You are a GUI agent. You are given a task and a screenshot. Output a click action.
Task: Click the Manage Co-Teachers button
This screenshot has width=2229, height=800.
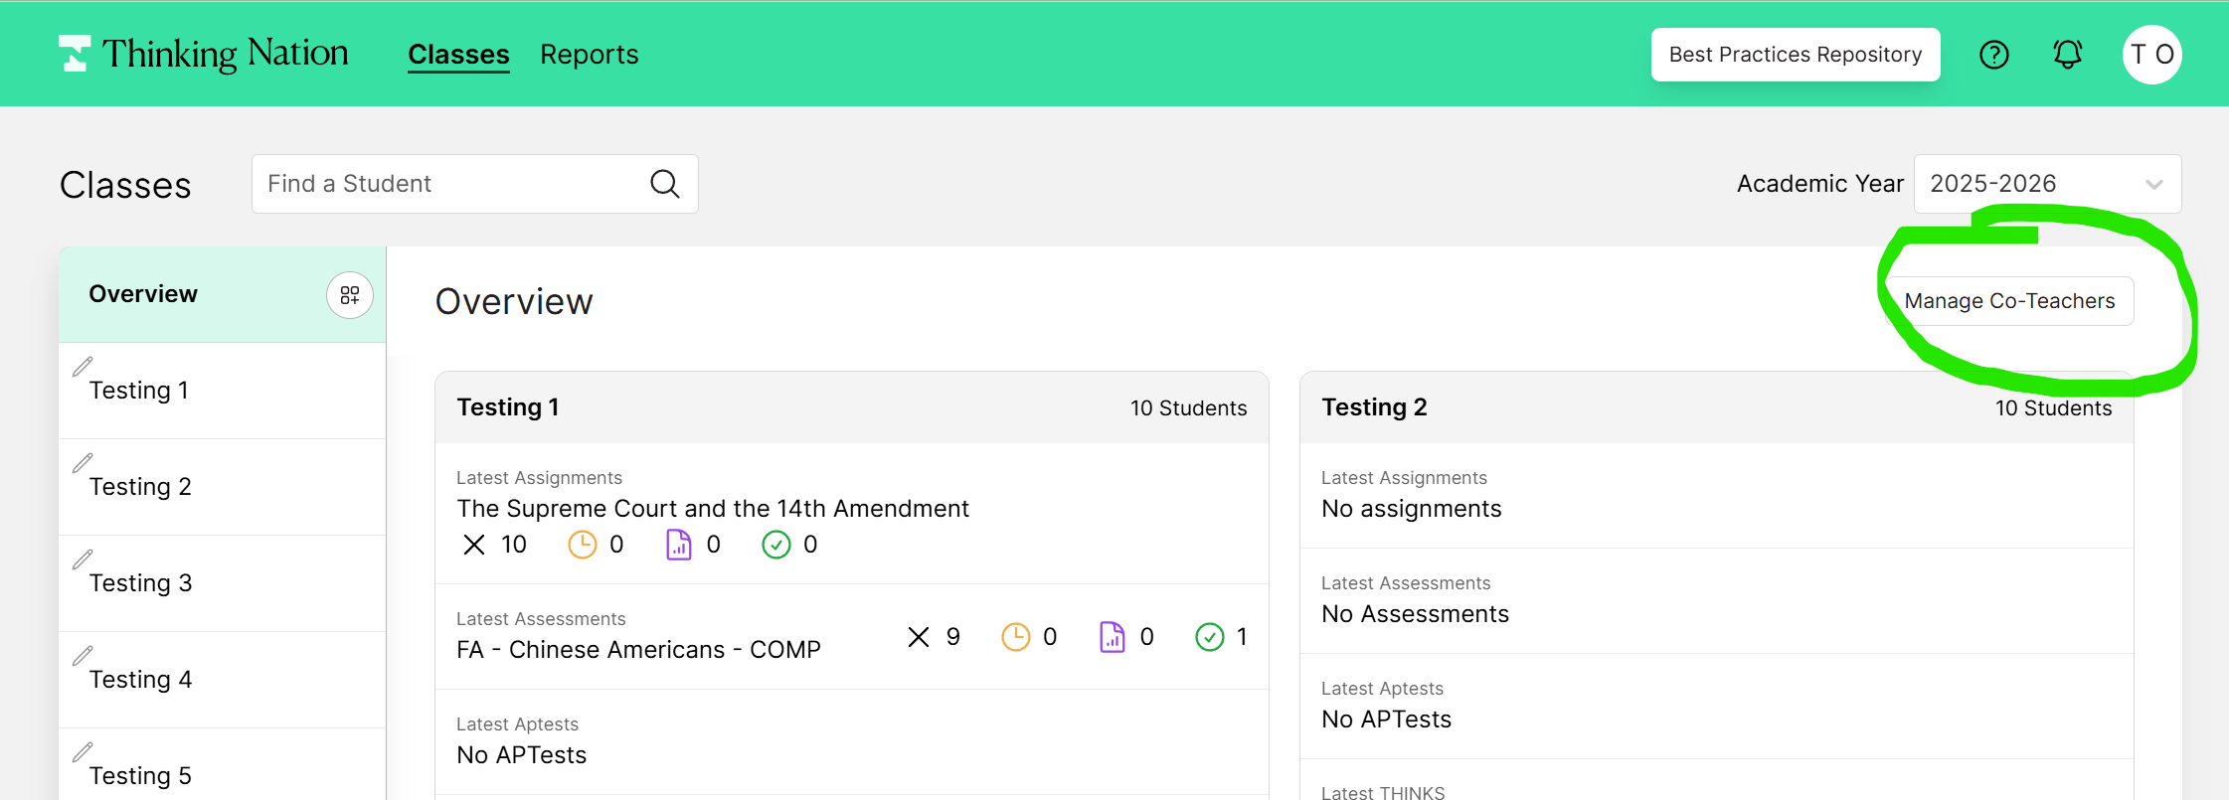click(2009, 301)
